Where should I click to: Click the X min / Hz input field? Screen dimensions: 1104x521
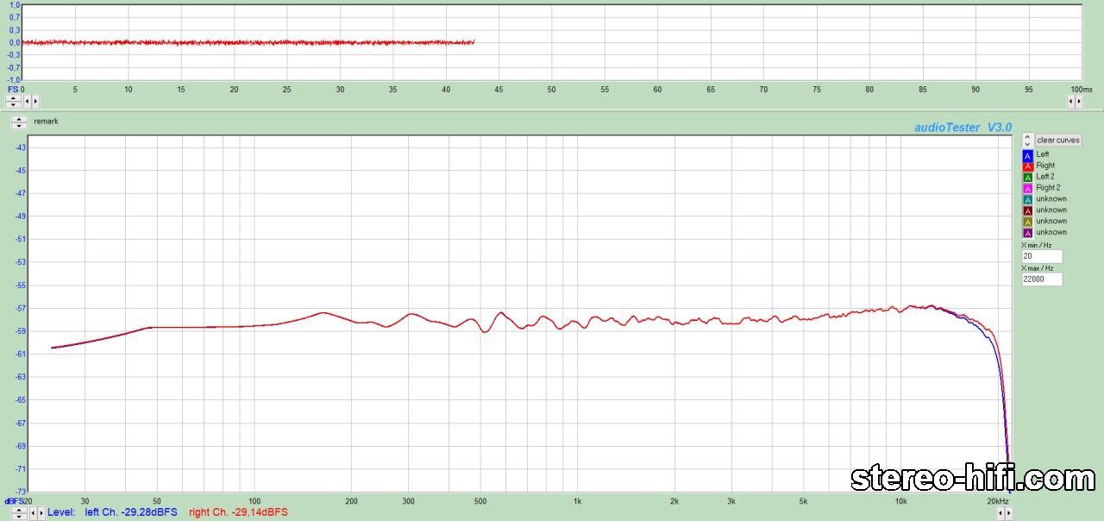click(1041, 257)
